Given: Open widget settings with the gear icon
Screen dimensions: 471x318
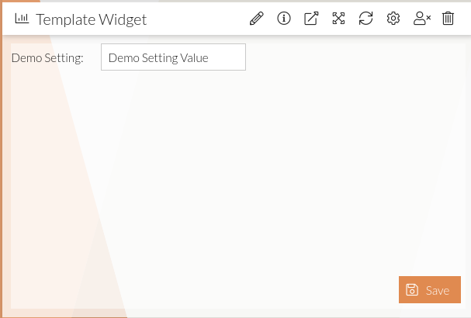Looking at the screenshot, I should click(393, 19).
